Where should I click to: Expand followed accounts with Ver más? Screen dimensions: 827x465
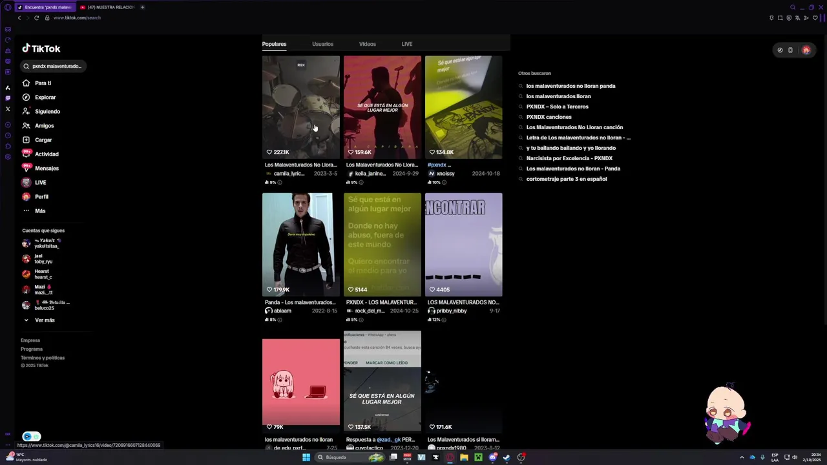coord(39,320)
